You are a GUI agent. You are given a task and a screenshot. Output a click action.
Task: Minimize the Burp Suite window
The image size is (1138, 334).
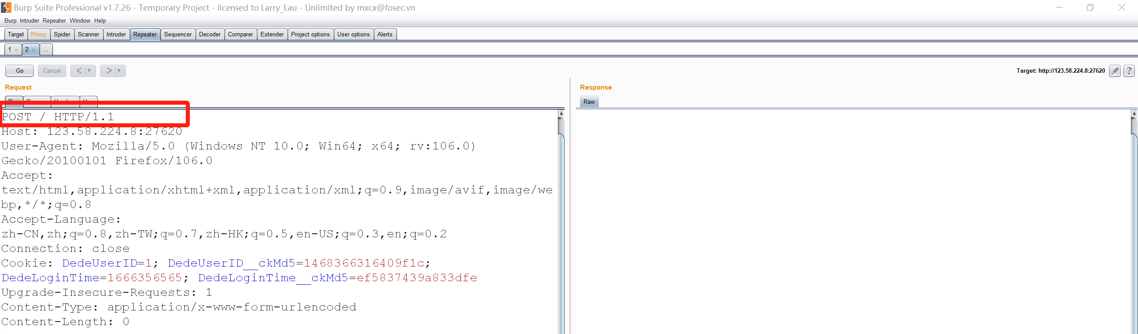pos(1059,8)
